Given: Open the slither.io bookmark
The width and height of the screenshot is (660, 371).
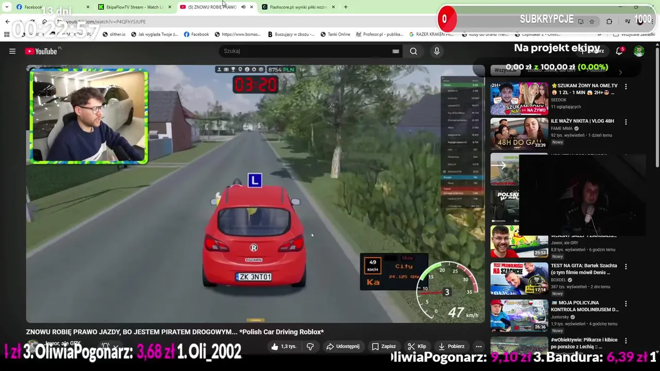Looking at the screenshot, I should 114,35.
